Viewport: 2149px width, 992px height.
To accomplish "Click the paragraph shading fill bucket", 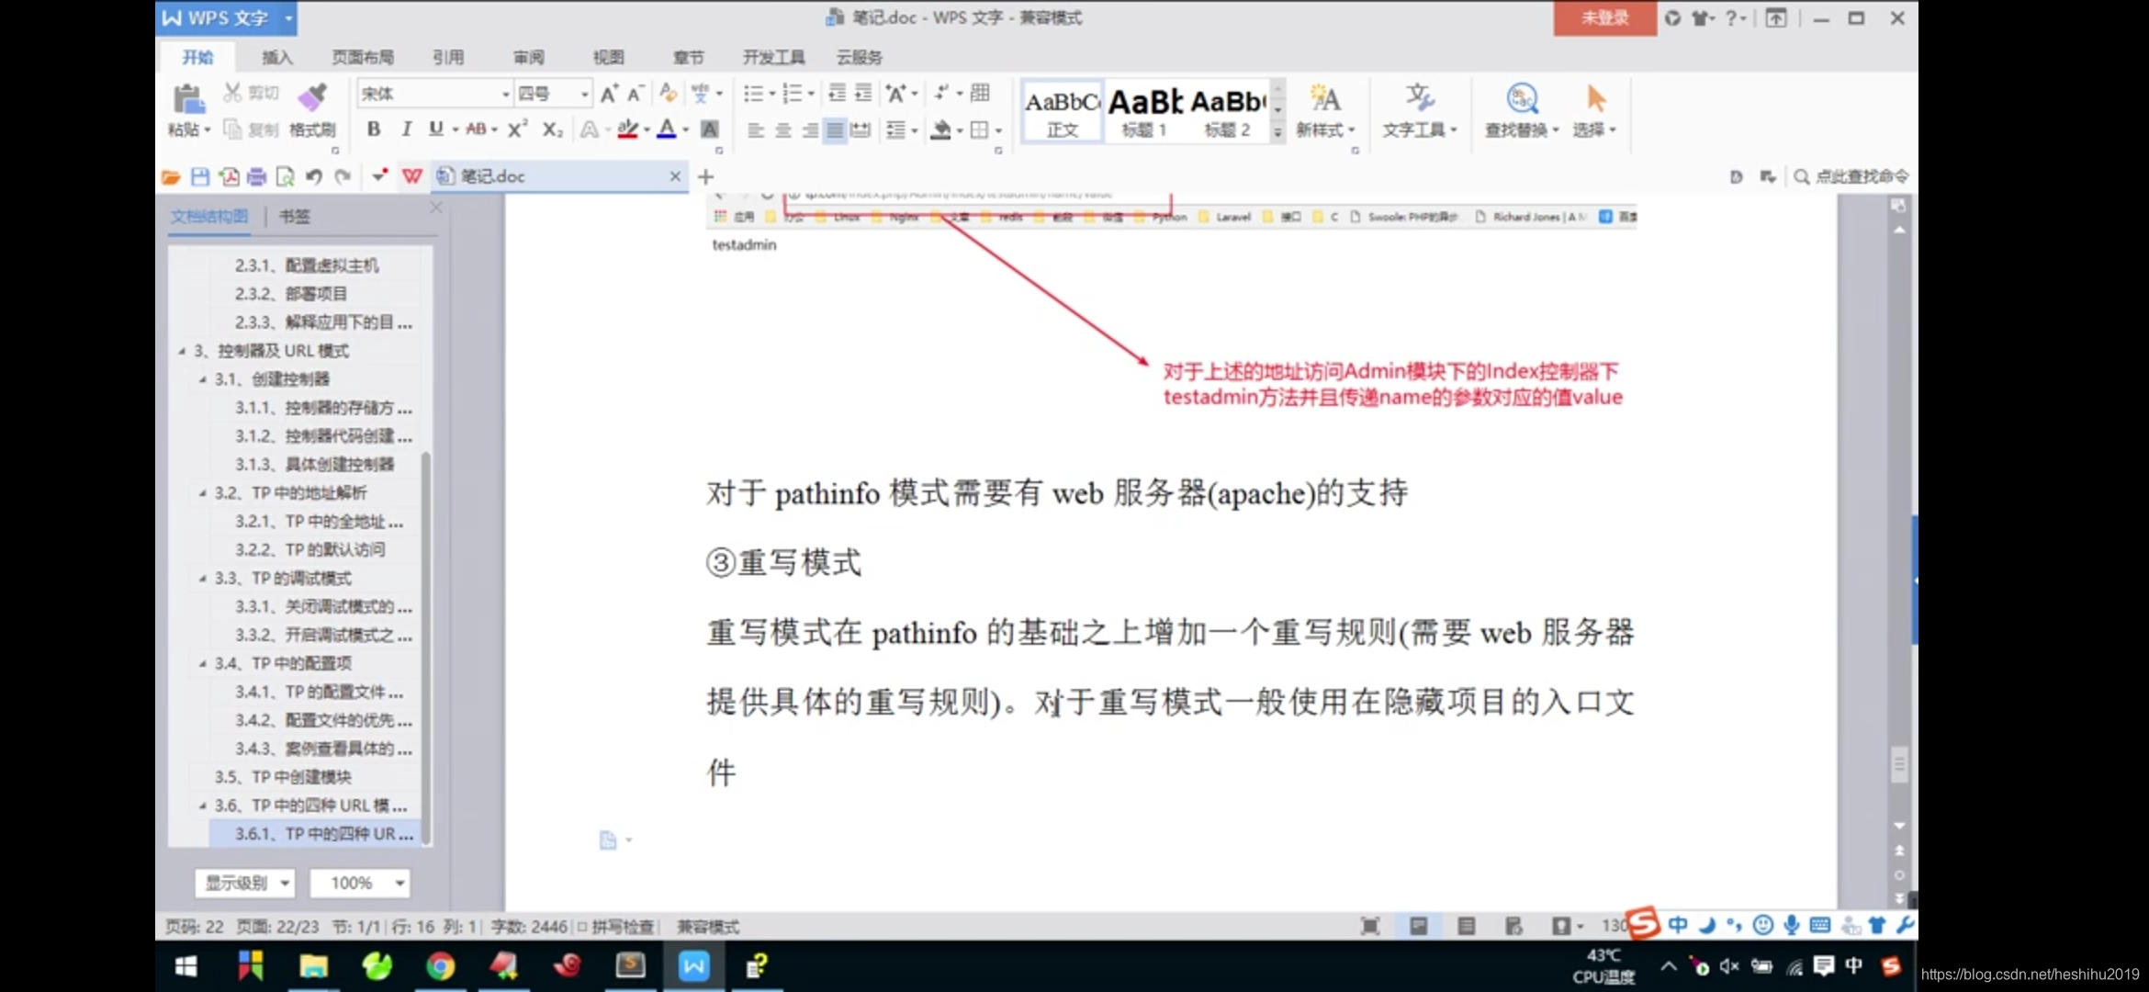I will pyautogui.click(x=940, y=130).
